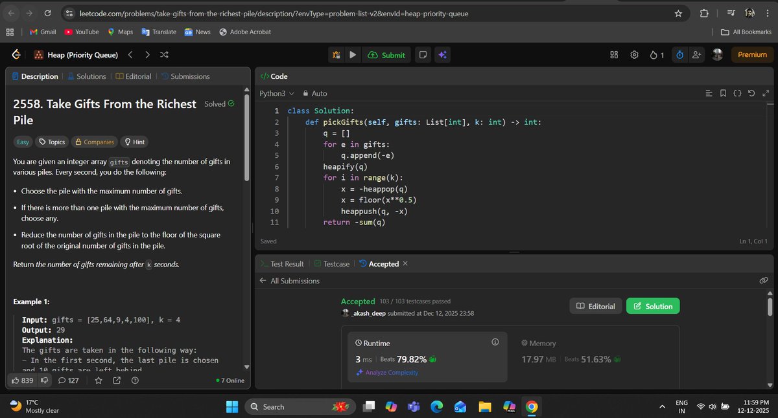Like the problem with thumbs up
This screenshot has width=778, height=418.
[x=23, y=380]
